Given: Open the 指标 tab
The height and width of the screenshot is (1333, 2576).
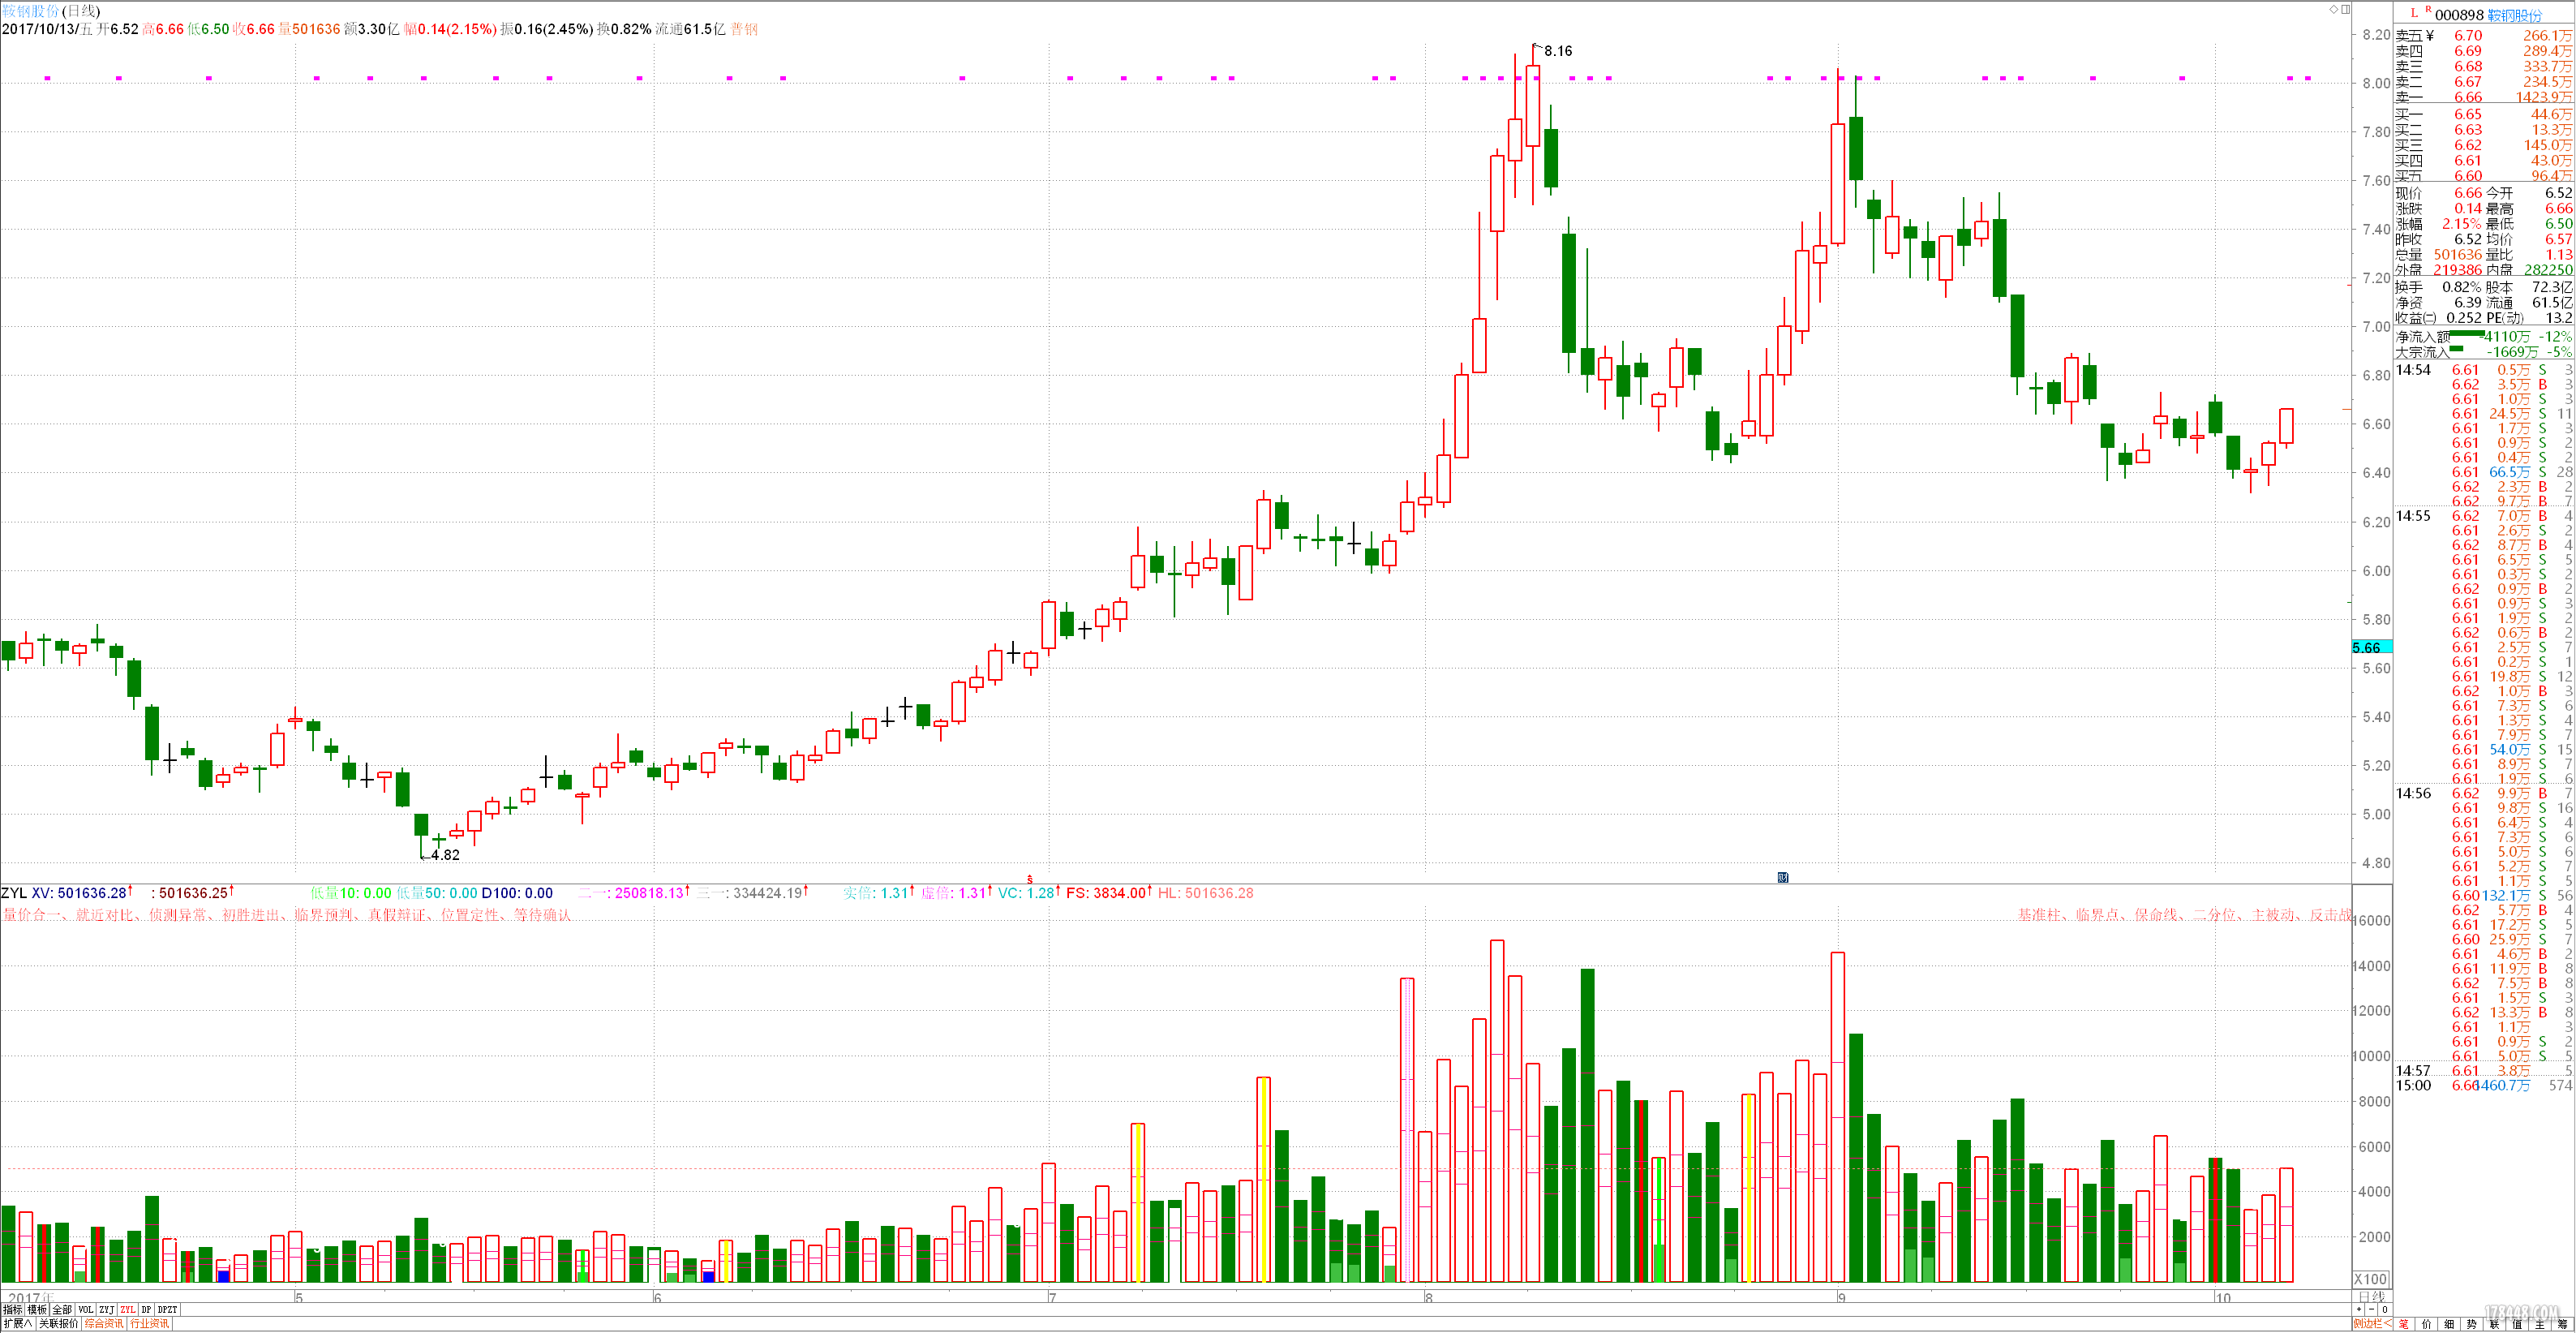Looking at the screenshot, I should click(x=13, y=1309).
